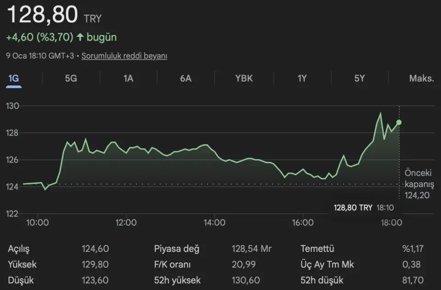Select the YBK year-to-date tab

(244, 78)
